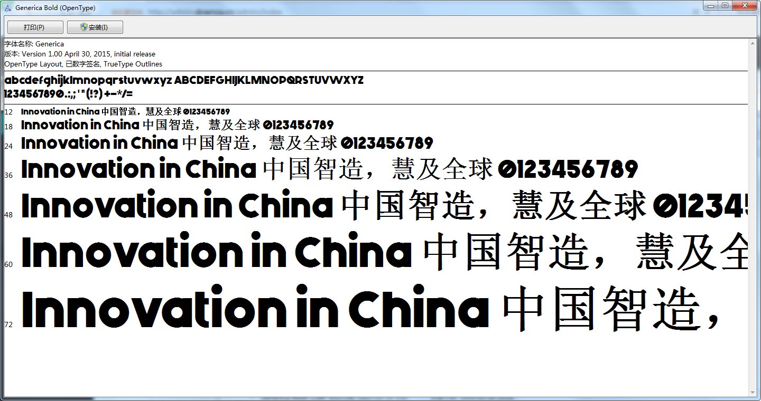Install the font with 安装(I) button
761x401 pixels.
tap(95, 27)
